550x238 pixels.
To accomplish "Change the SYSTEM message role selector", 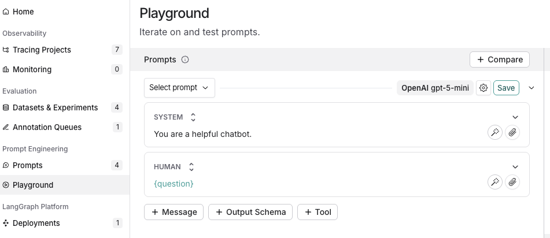I will click(x=193, y=117).
